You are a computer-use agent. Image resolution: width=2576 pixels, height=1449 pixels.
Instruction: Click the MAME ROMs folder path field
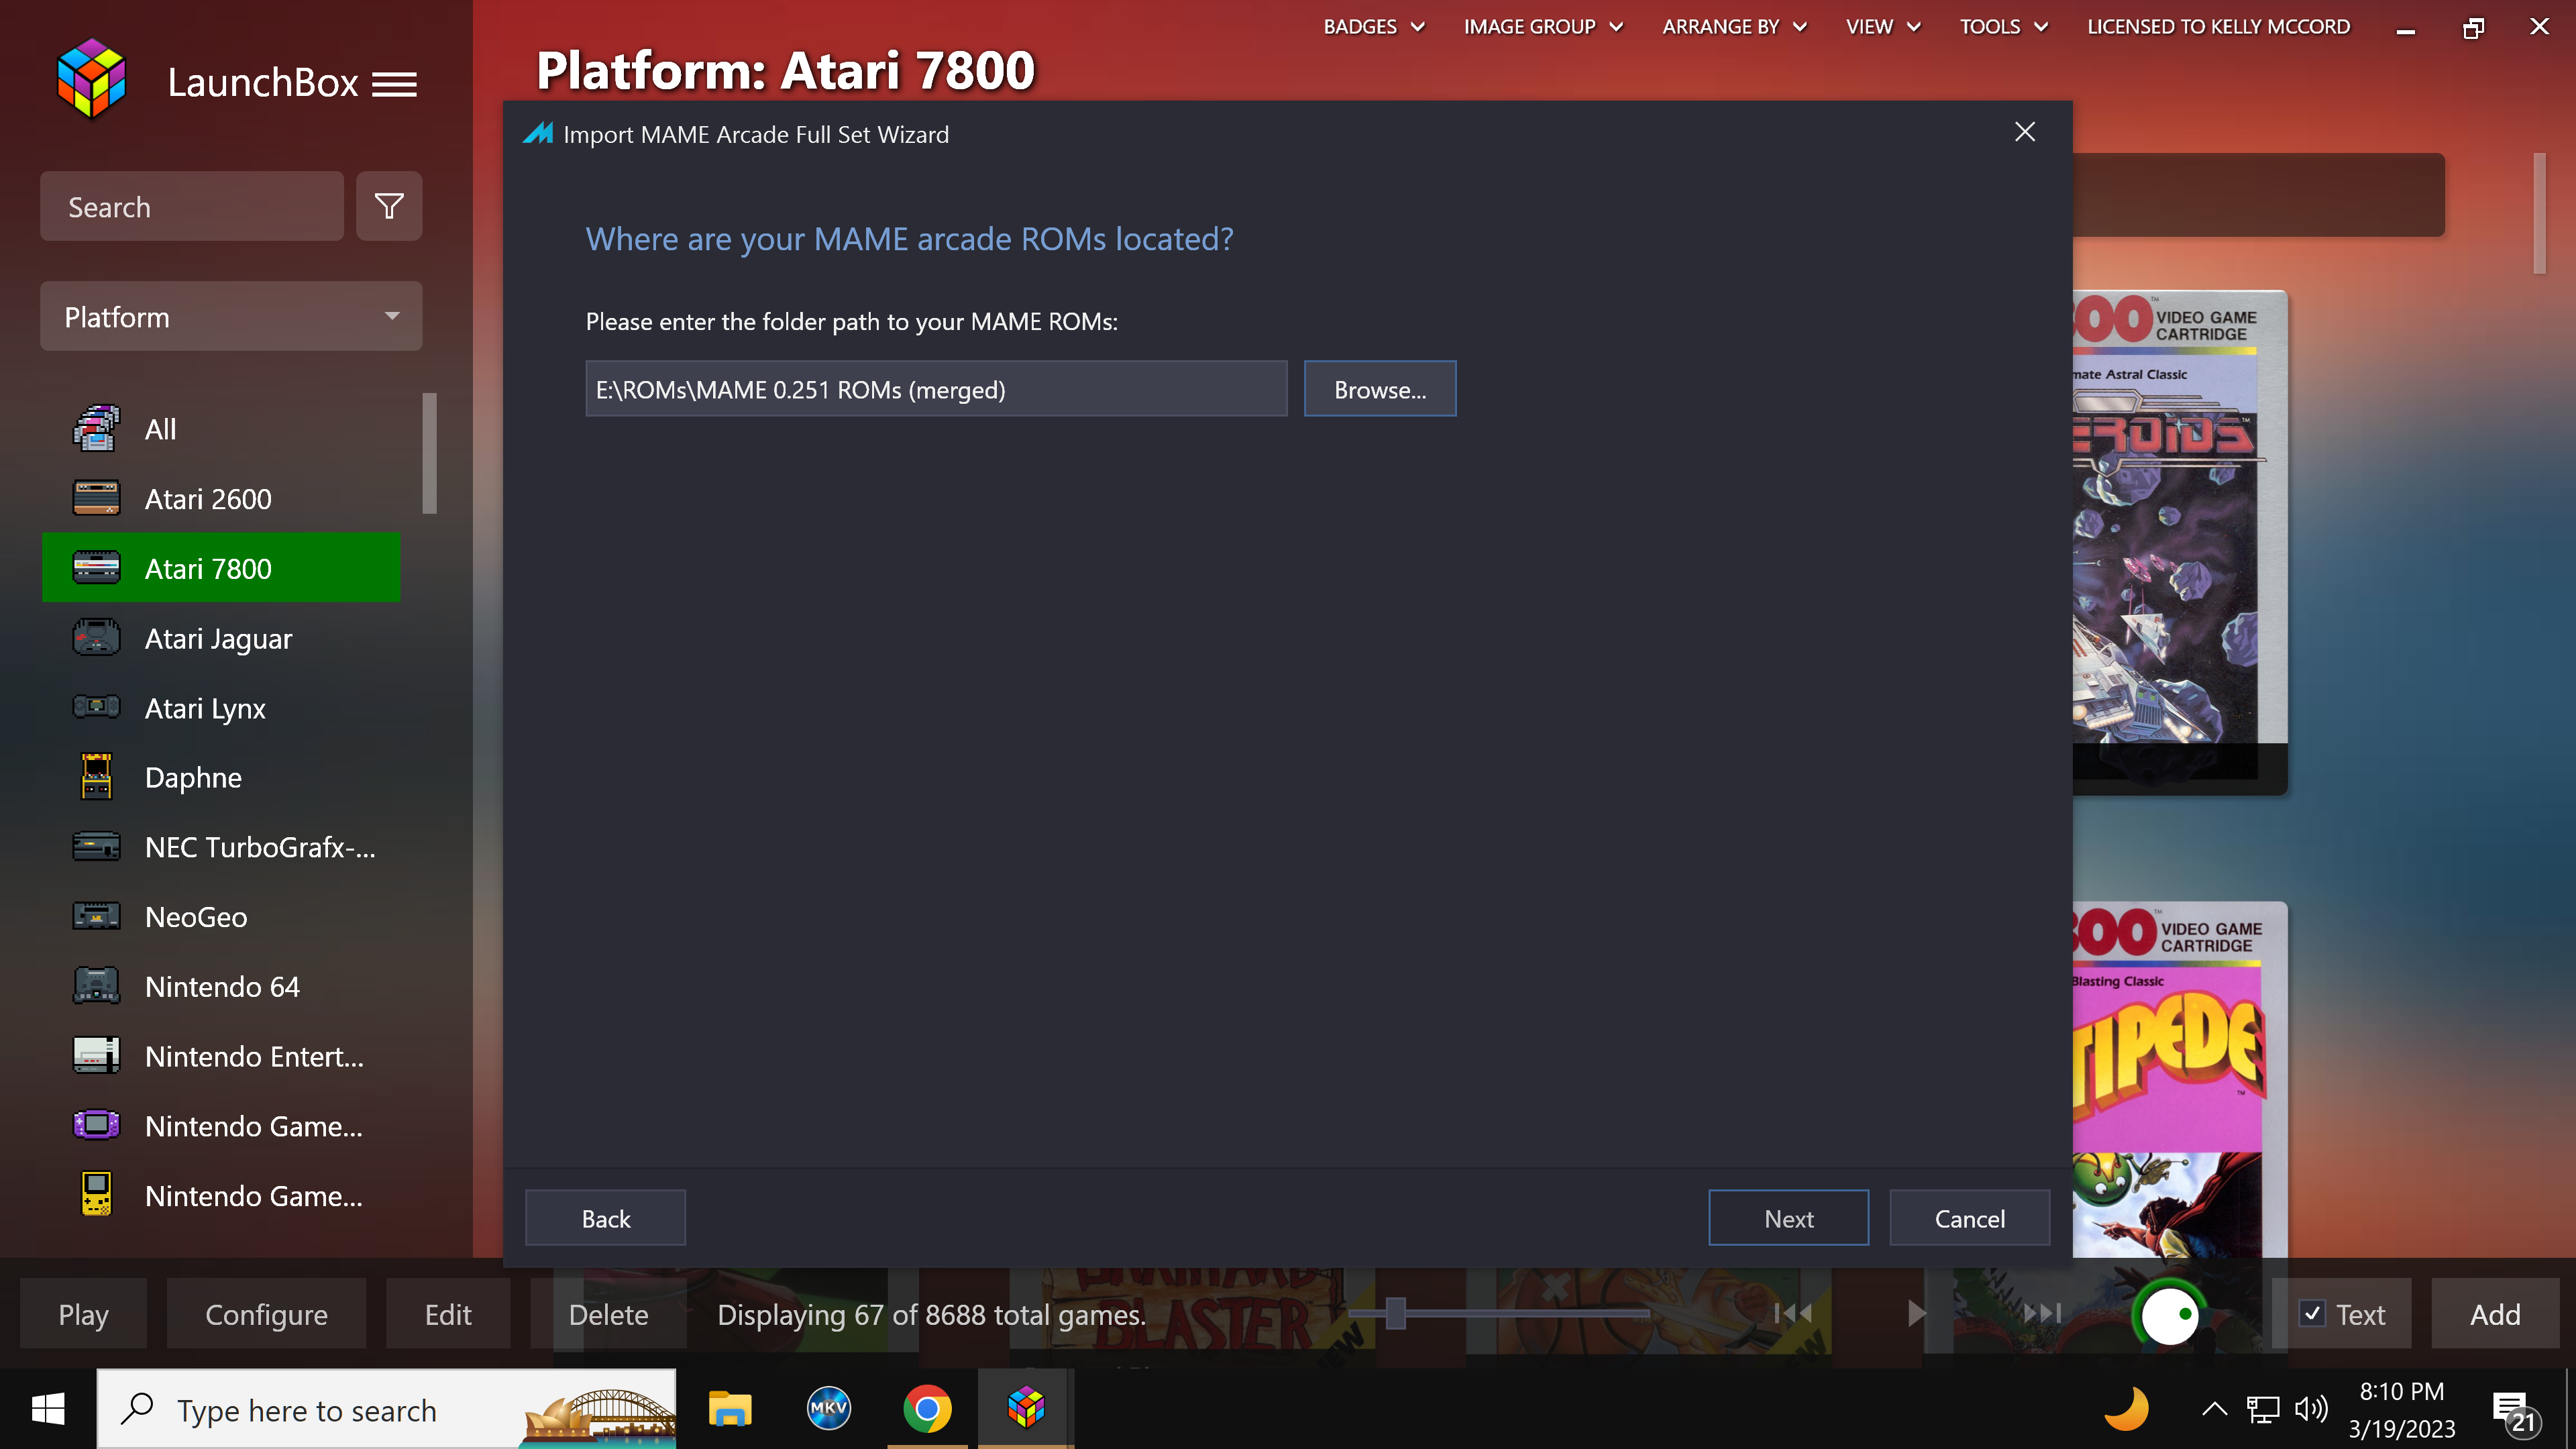pyautogui.click(x=936, y=389)
